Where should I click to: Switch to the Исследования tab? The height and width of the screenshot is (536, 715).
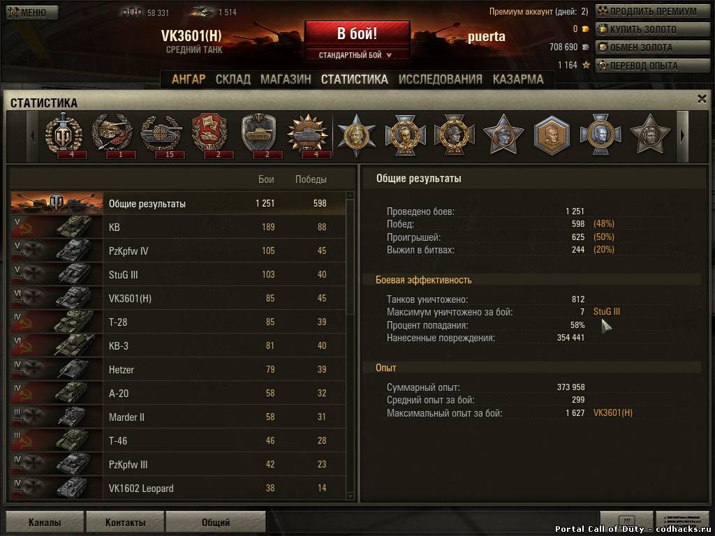point(440,80)
